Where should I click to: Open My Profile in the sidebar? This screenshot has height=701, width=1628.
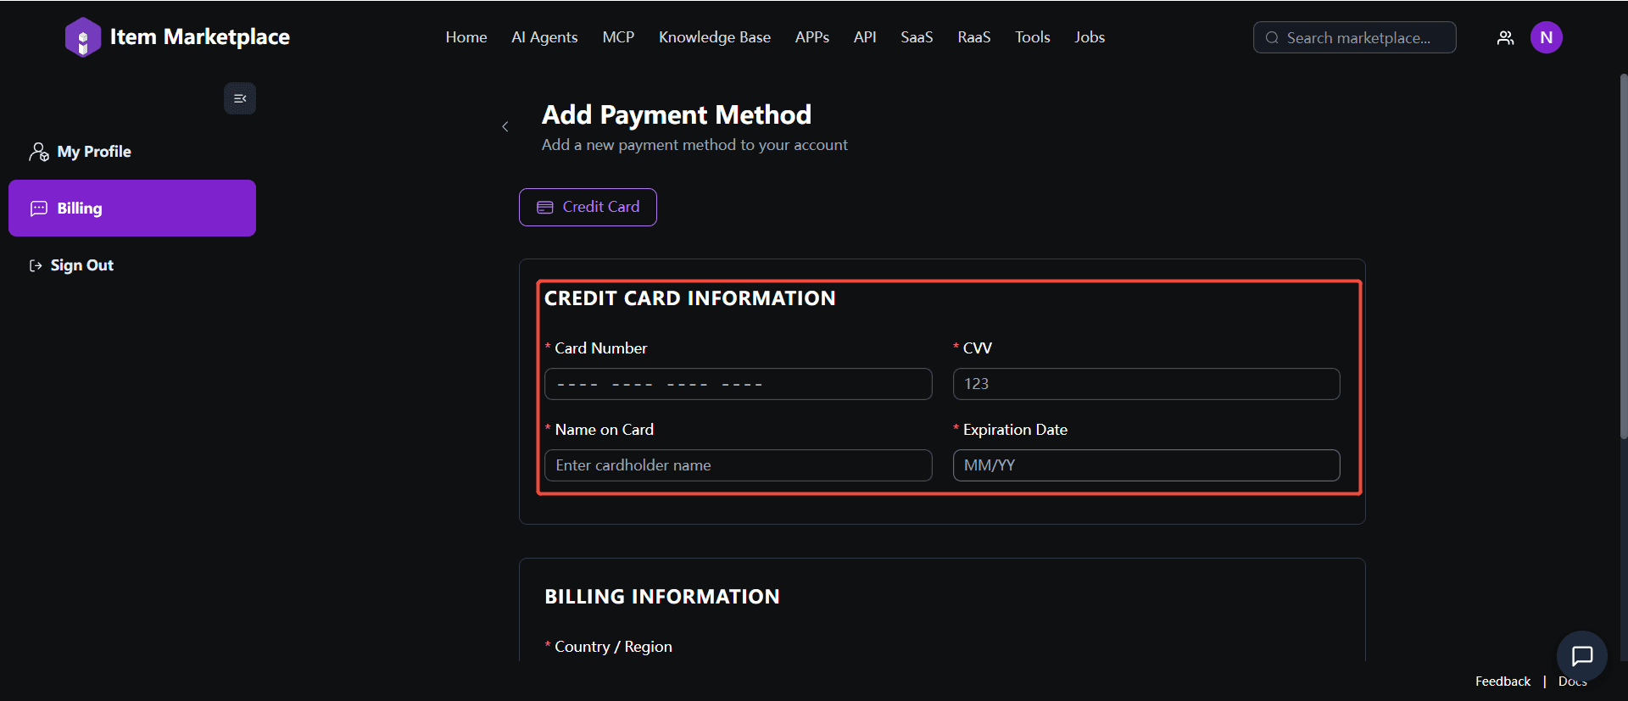[93, 152]
